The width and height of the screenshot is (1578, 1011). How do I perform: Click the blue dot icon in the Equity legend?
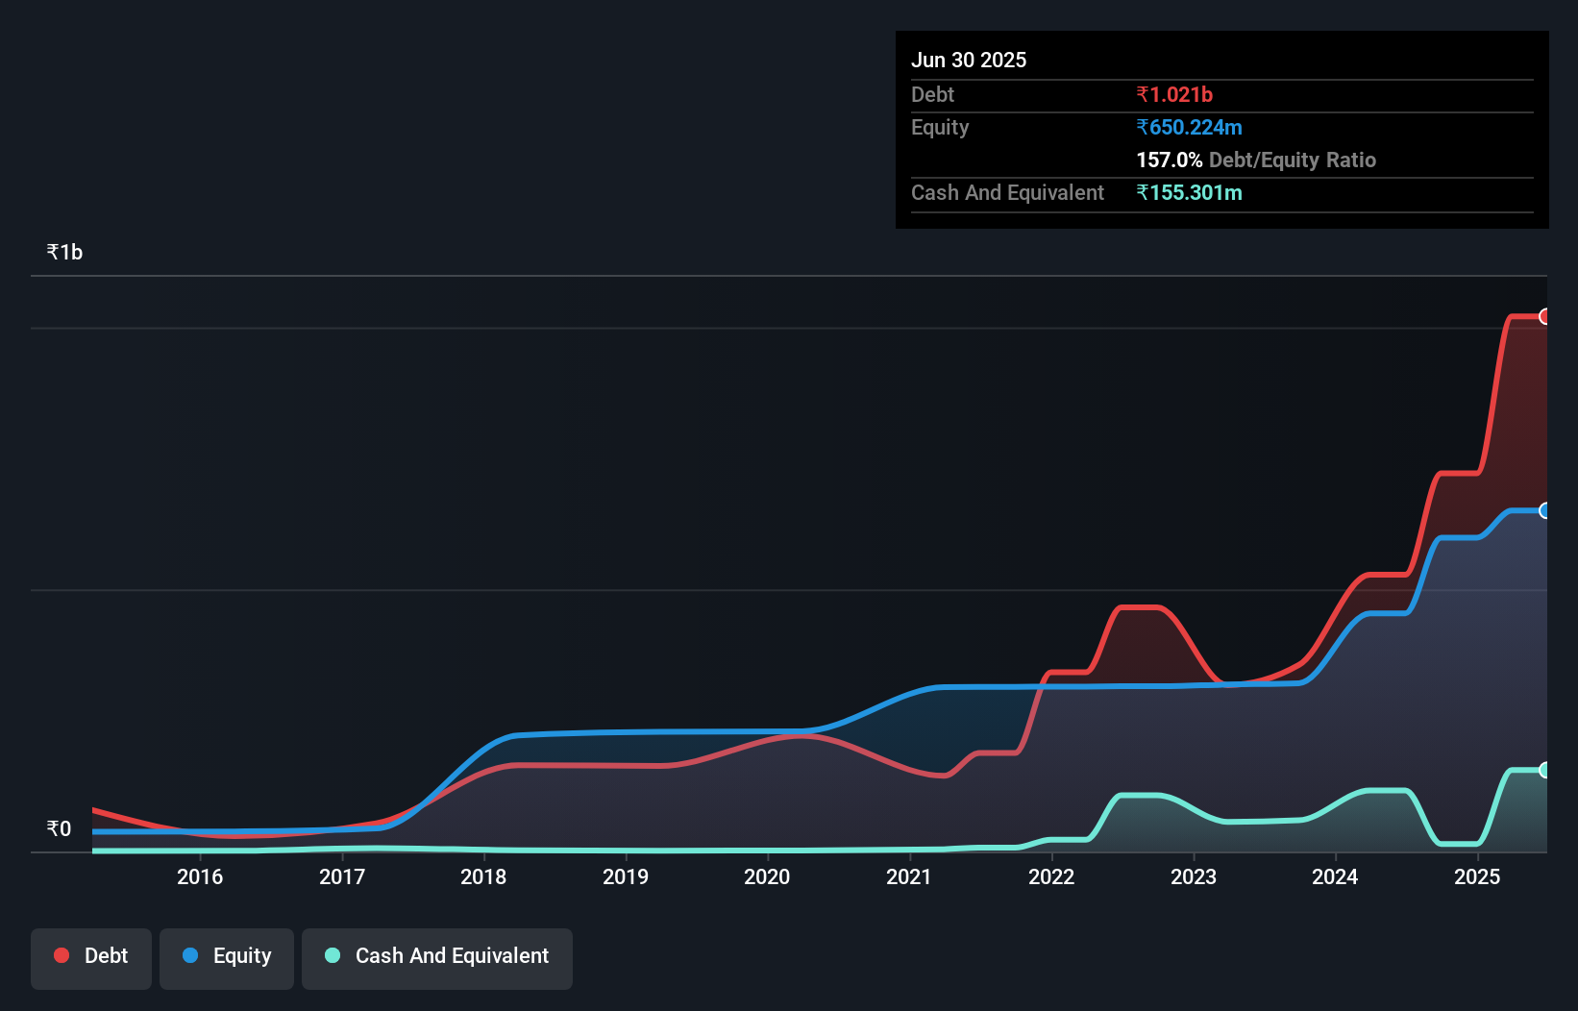point(190,955)
